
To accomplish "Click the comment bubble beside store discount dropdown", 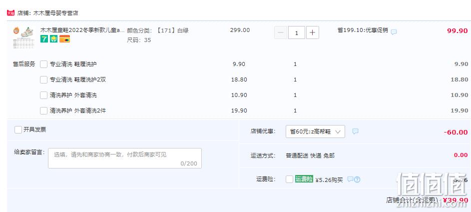I will coord(355,131).
